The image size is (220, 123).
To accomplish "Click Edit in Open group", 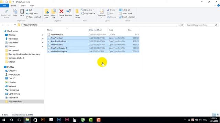I will pyautogui.click(x=110, y=14).
